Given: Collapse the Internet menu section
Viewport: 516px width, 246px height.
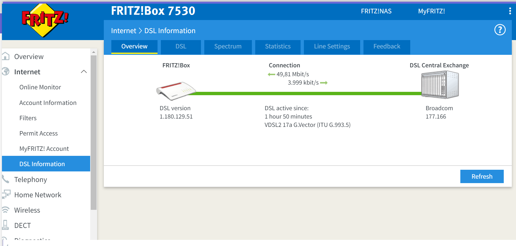Looking at the screenshot, I should [84, 72].
